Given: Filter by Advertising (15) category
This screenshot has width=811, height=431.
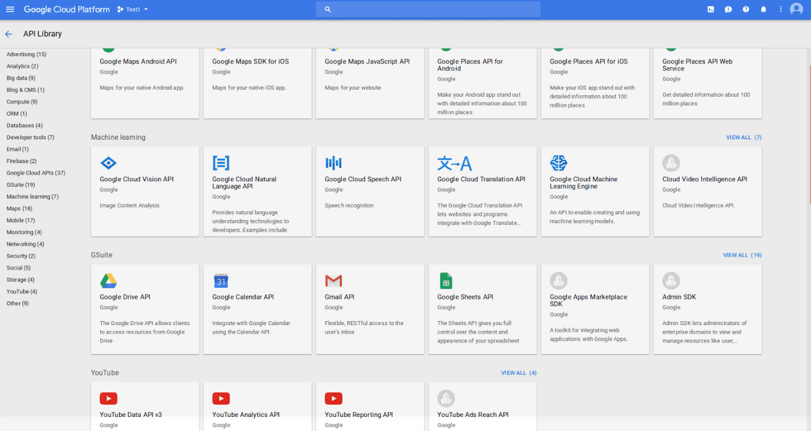Looking at the screenshot, I should tap(27, 54).
